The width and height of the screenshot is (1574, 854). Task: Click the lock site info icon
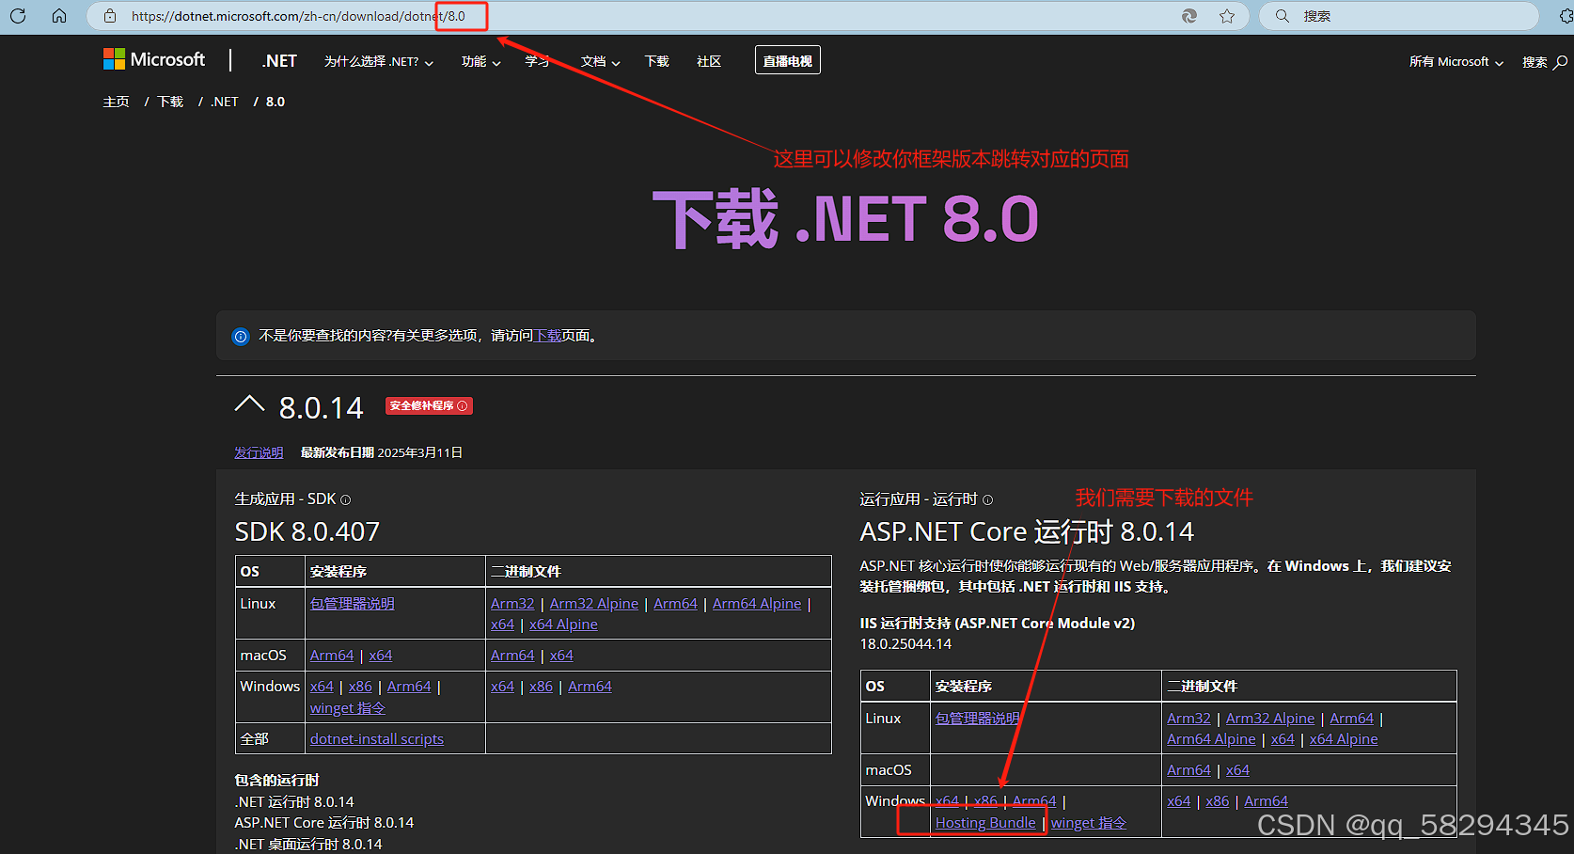click(x=110, y=16)
